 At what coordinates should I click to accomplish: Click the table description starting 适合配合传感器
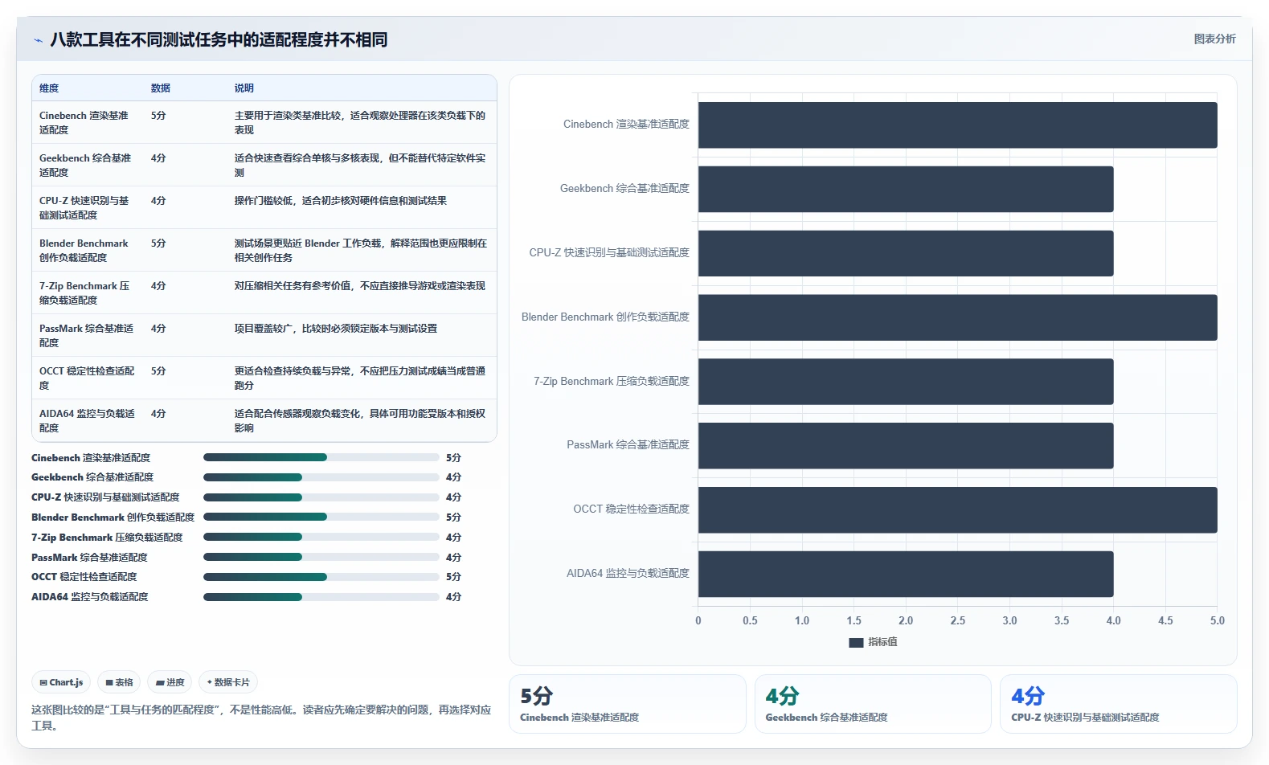click(x=360, y=420)
